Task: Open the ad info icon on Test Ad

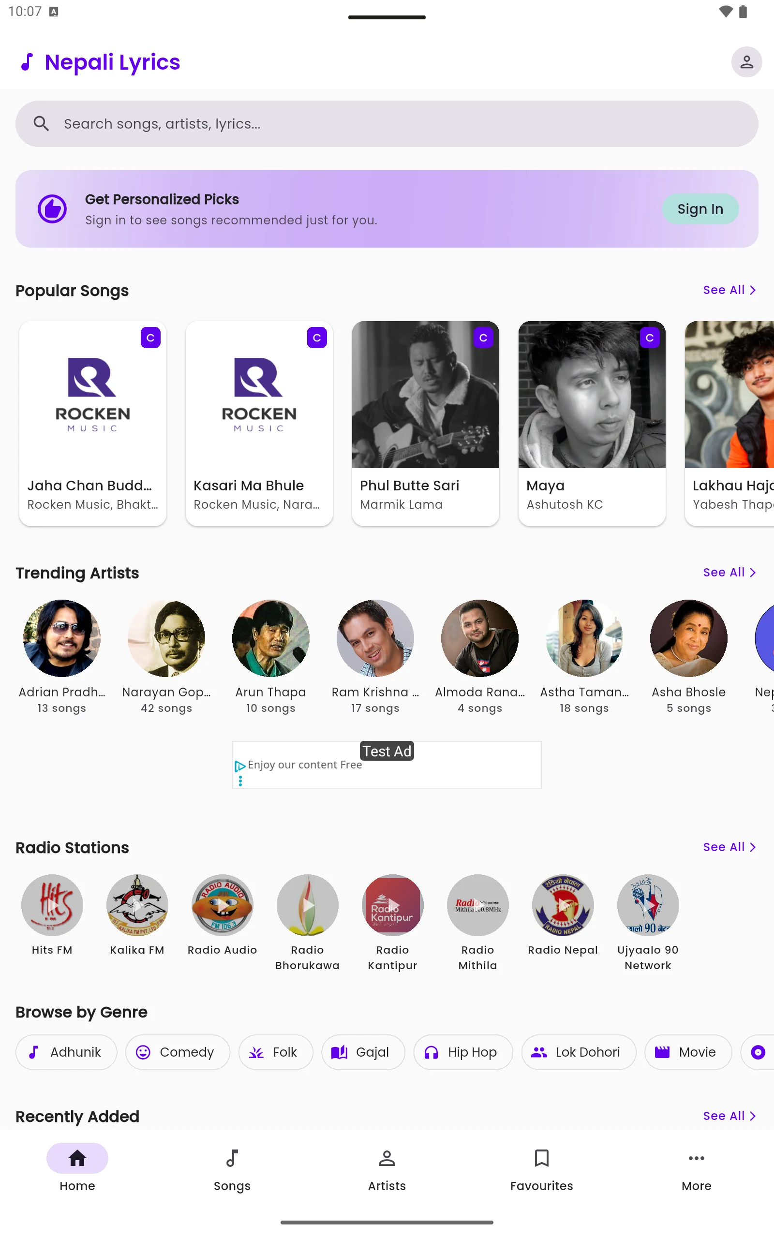Action: tap(240, 766)
